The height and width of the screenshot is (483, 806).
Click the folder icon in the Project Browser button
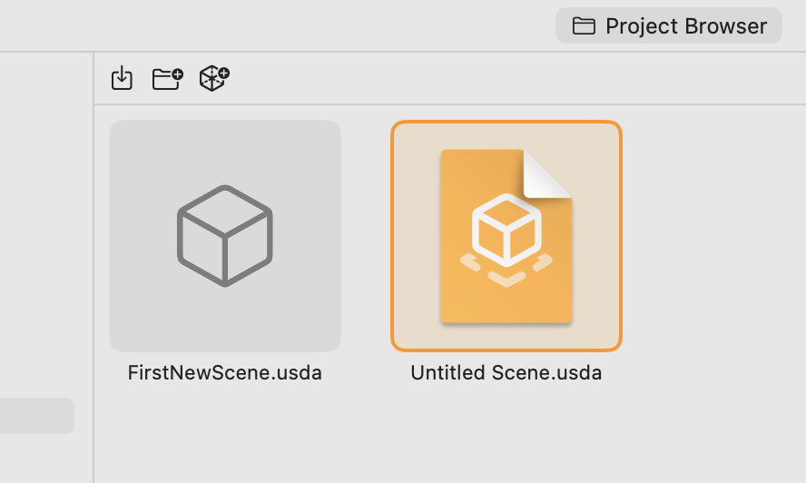click(x=584, y=26)
